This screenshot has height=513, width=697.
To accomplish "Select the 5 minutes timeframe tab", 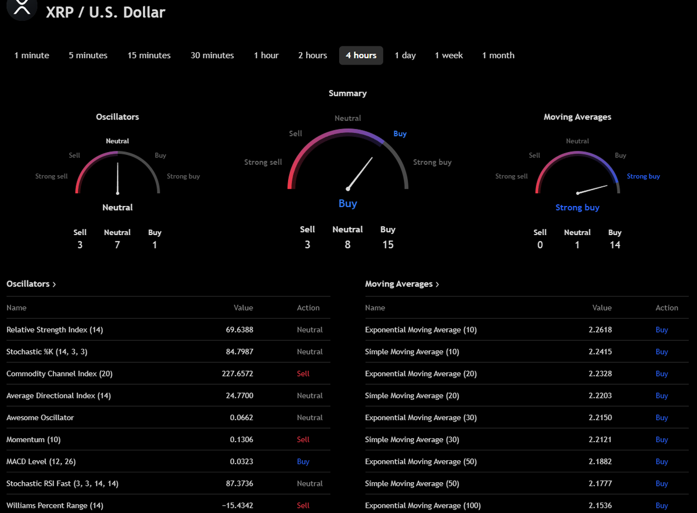I will coord(88,55).
